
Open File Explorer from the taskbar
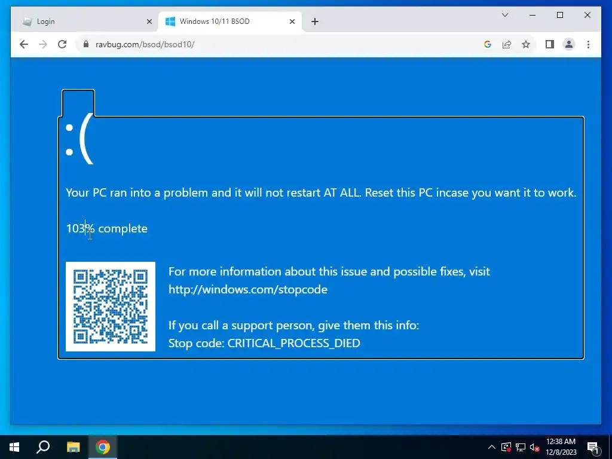click(x=73, y=447)
